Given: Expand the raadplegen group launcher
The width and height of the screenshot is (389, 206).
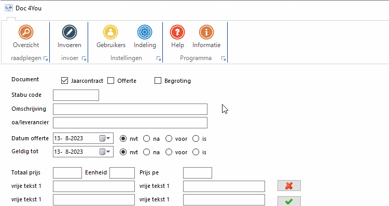Looking at the screenshot, I should 46,58.
